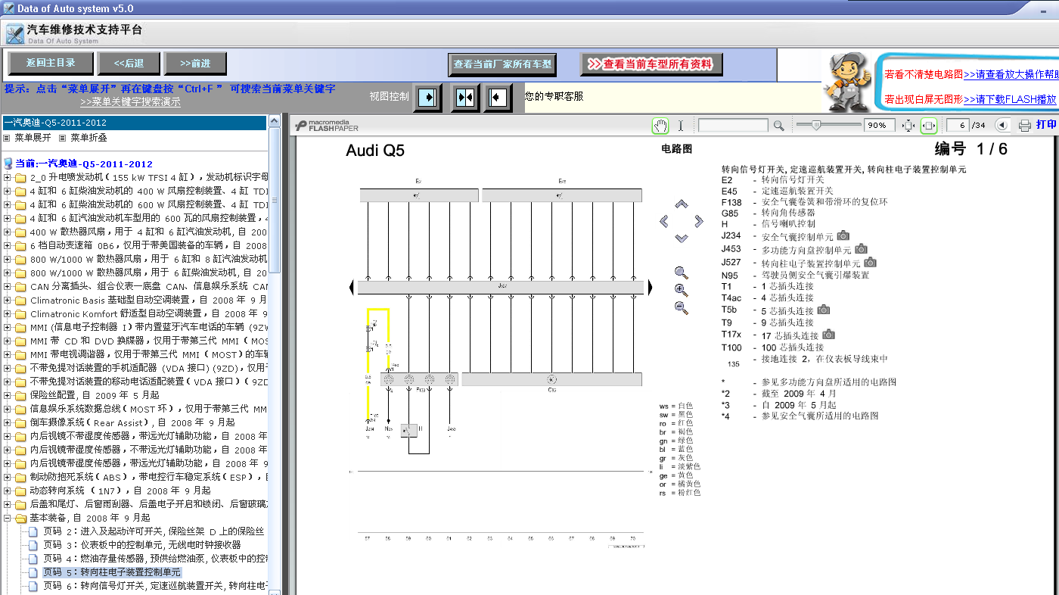Select the 后盖和尾灯 folder row
Viewport: 1059px width, 595px height.
click(x=149, y=504)
